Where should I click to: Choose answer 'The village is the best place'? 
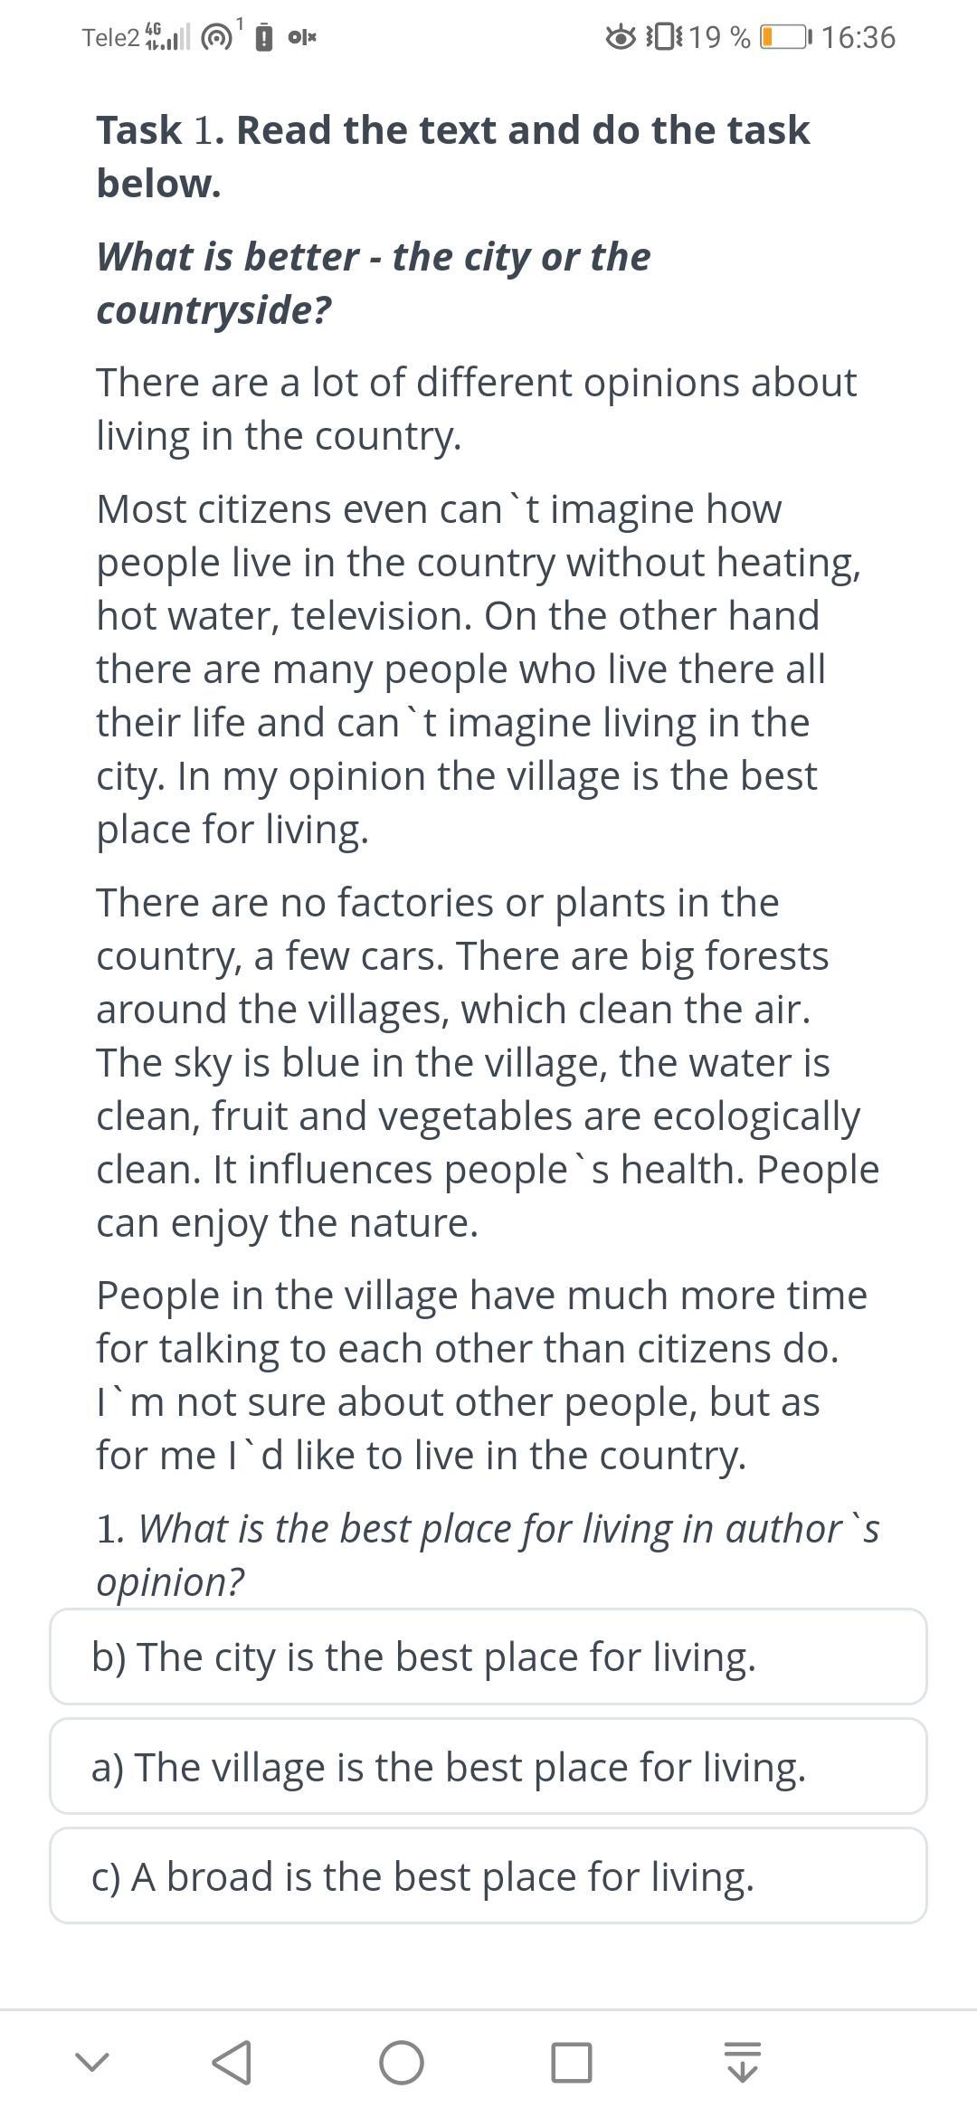click(x=488, y=1766)
